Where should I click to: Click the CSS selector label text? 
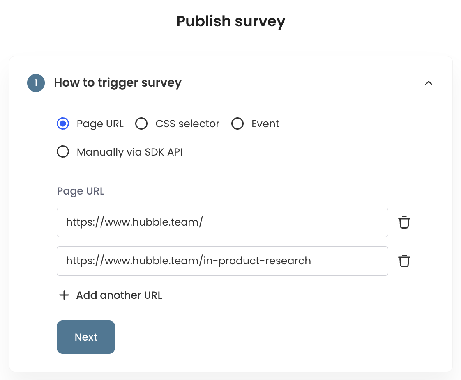(187, 124)
